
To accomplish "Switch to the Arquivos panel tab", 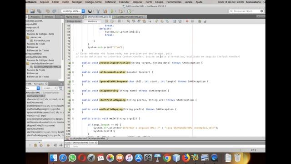I will (35, 17).
